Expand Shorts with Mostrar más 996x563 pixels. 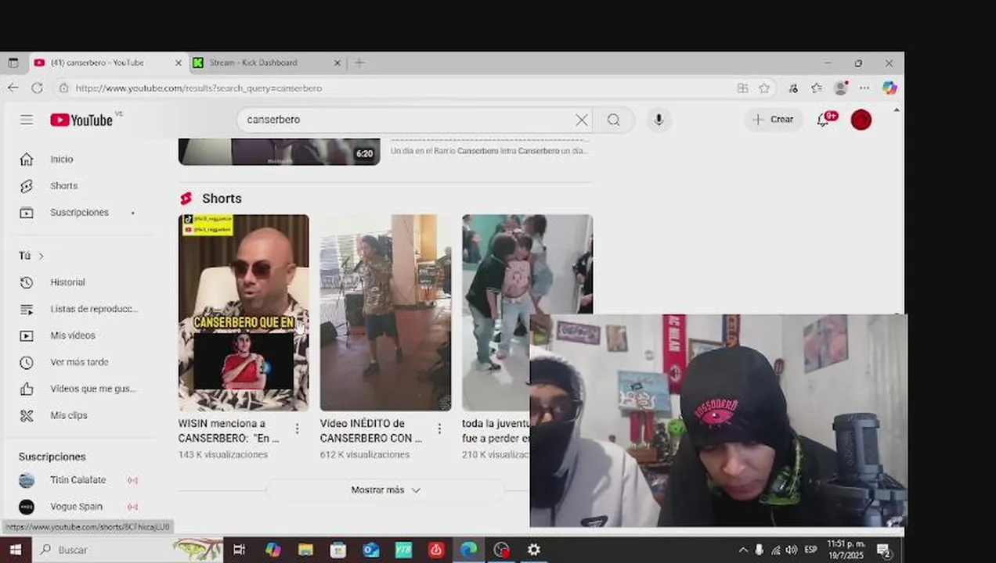[x=385, y=490]
